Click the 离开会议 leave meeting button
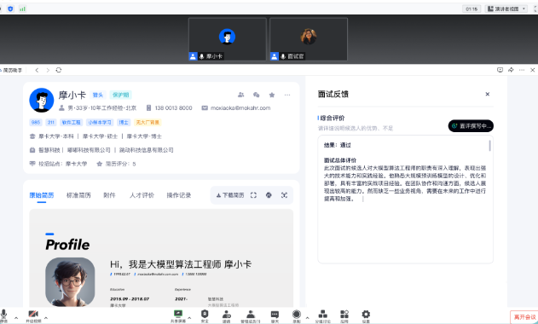This screenshot has height=324, width=538. point(524,317)
